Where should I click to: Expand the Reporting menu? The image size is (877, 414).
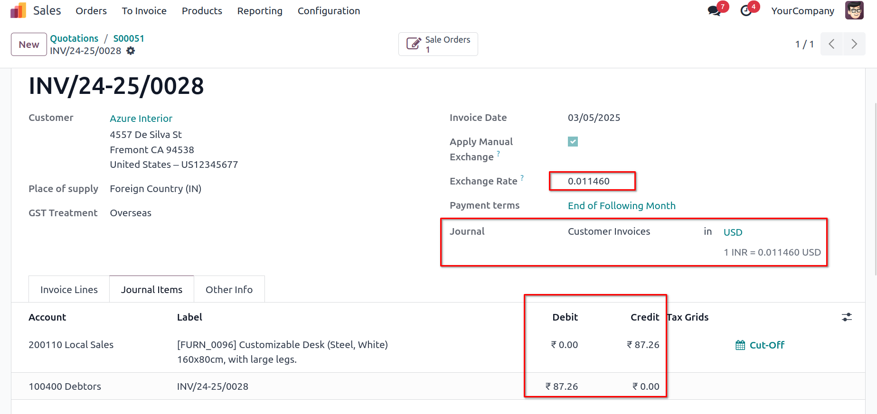260,11
